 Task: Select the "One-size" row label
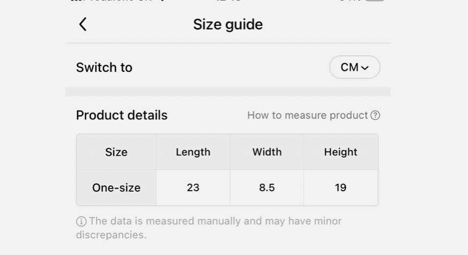click(116, 187)
